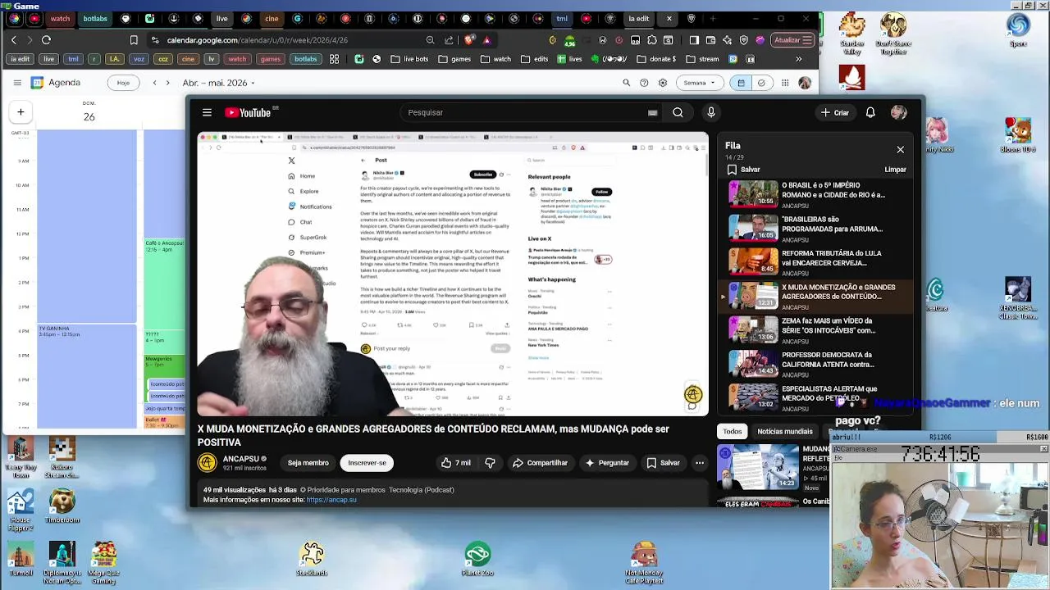Switch to Calendar view toggle
The width and height of the screenshot is (1050, 590).
click(x=741, y=83)
